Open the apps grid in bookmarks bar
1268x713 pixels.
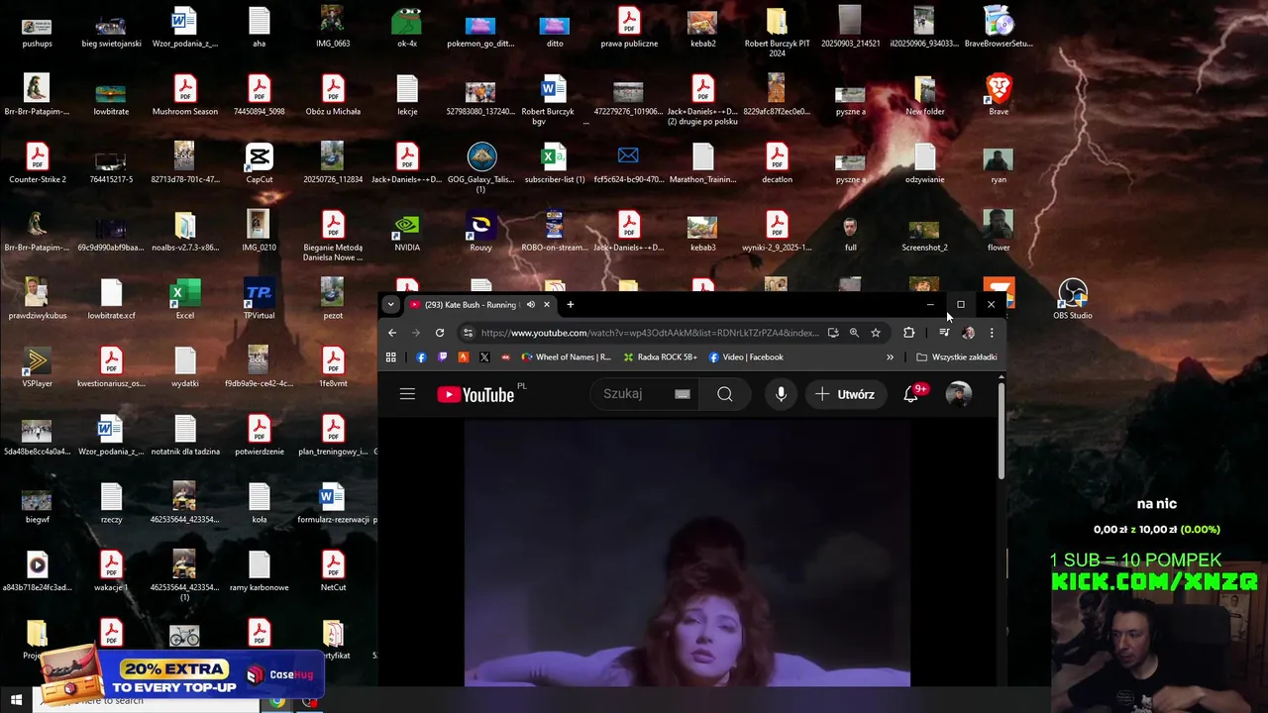tap(391, 357)
